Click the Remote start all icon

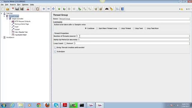pyautogui.click(x=80, y=9)
